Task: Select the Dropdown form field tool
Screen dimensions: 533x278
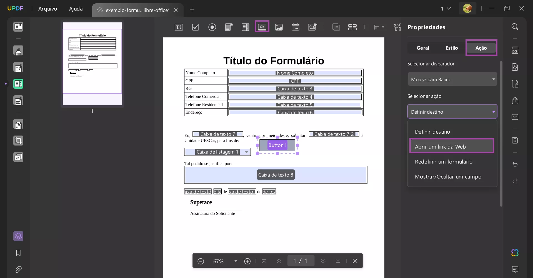Action: pyautogui.click(x=229, y=27)
